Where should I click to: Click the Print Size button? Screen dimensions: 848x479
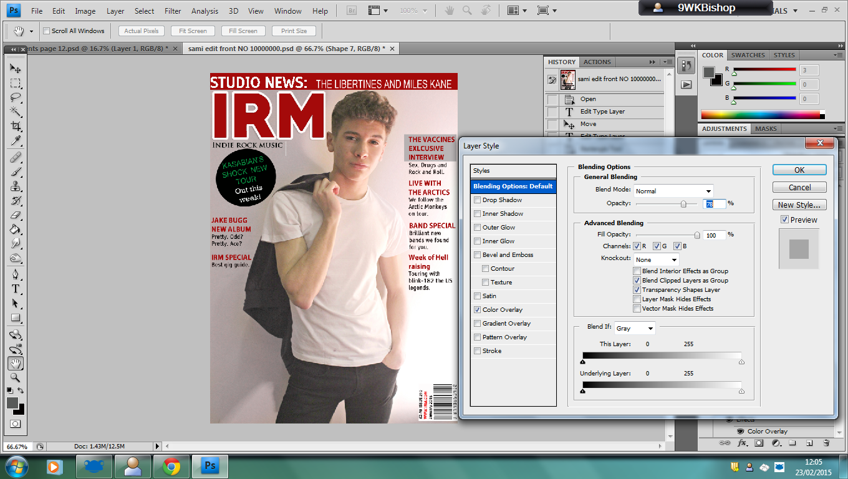[x=294, y=31]
